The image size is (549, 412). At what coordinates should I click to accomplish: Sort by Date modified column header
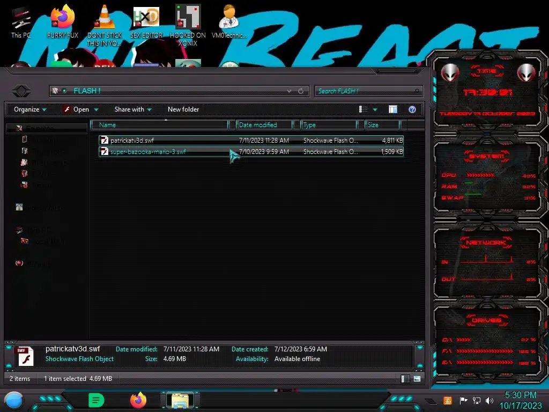click(264, 124)
